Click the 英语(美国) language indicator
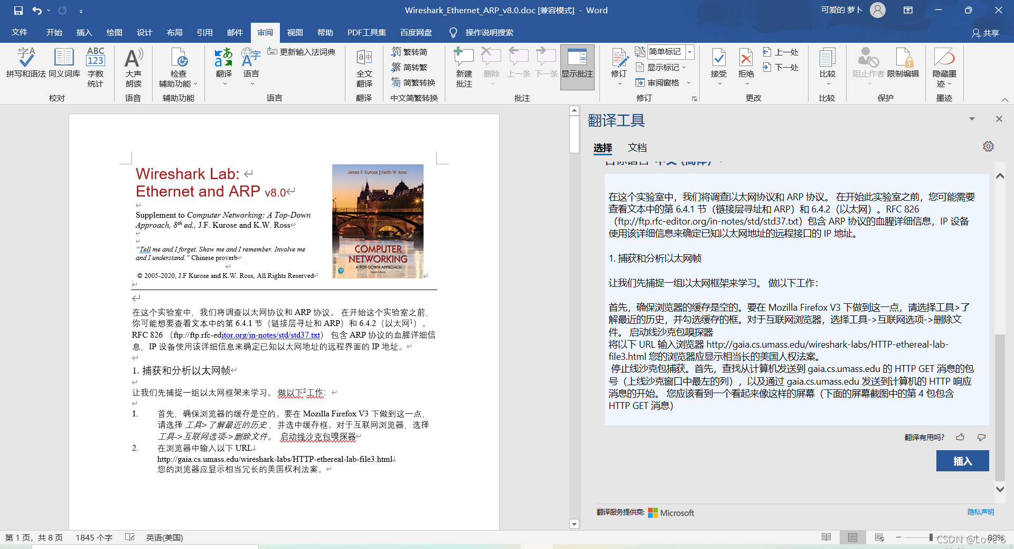The image size is (1014, 549). (x=164, y=537)
